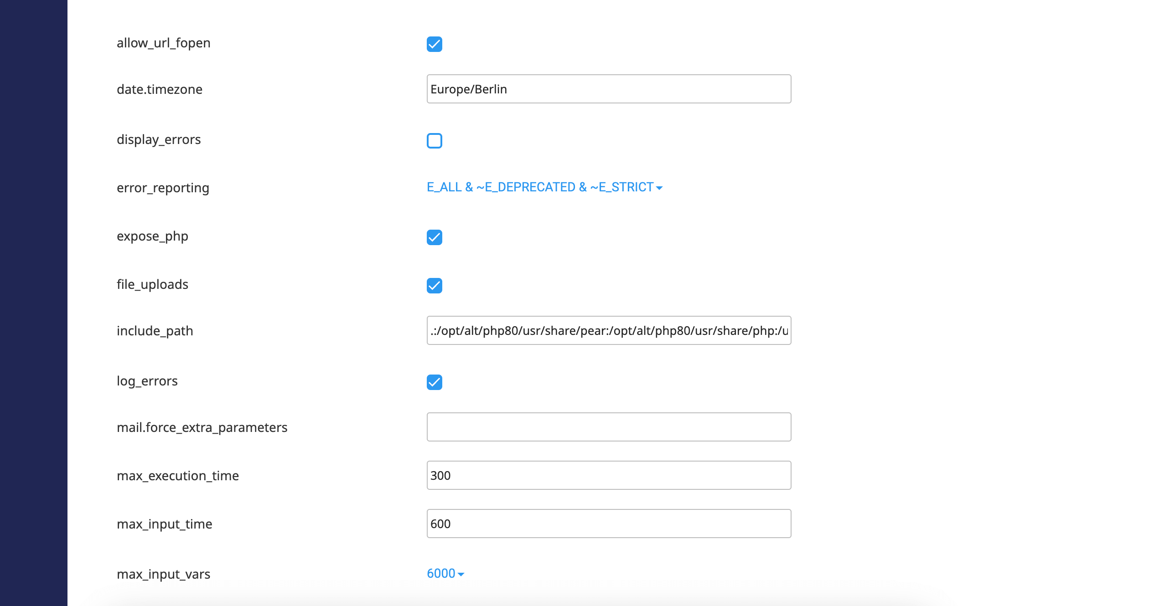Click the file_uploads label

pyautogui.click(x=152, y=284)
